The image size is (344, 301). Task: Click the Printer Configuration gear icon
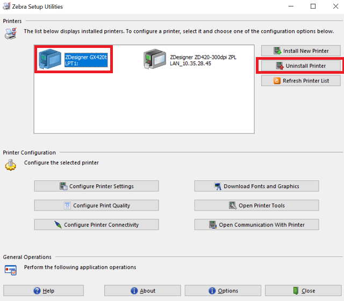point(11,165)
